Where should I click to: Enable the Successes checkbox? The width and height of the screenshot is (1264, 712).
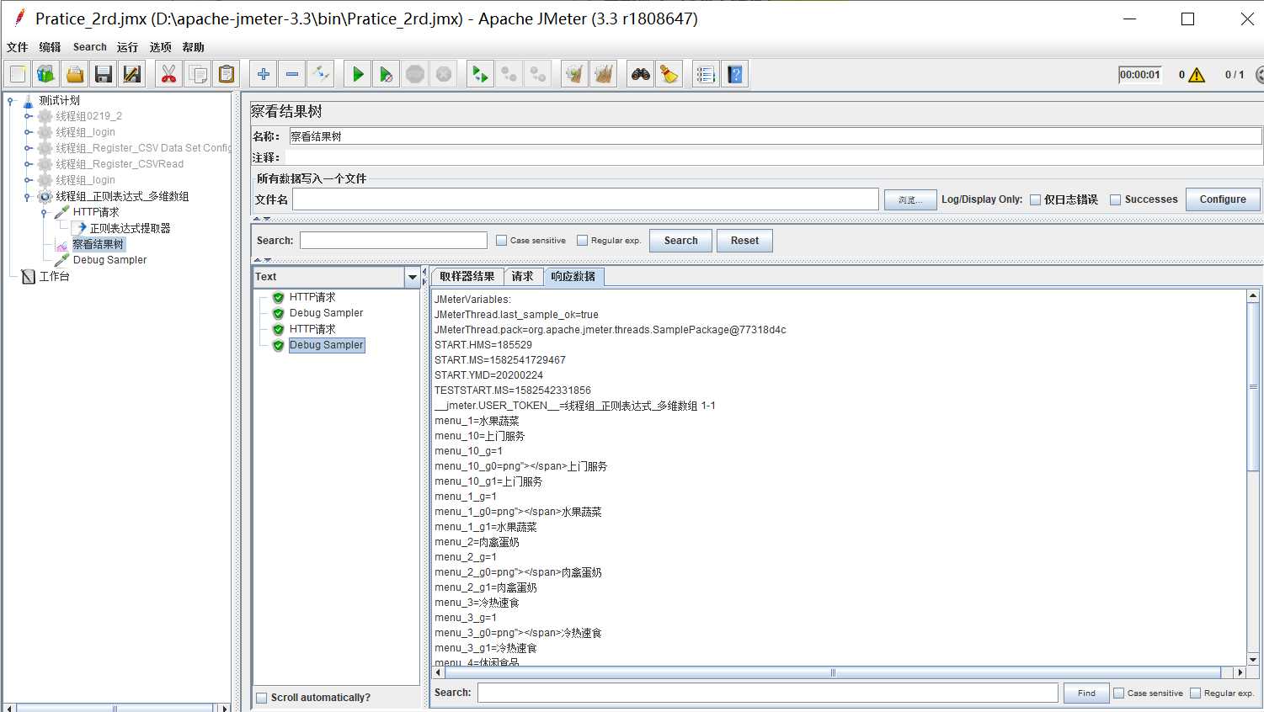(x=1116, y=199)
